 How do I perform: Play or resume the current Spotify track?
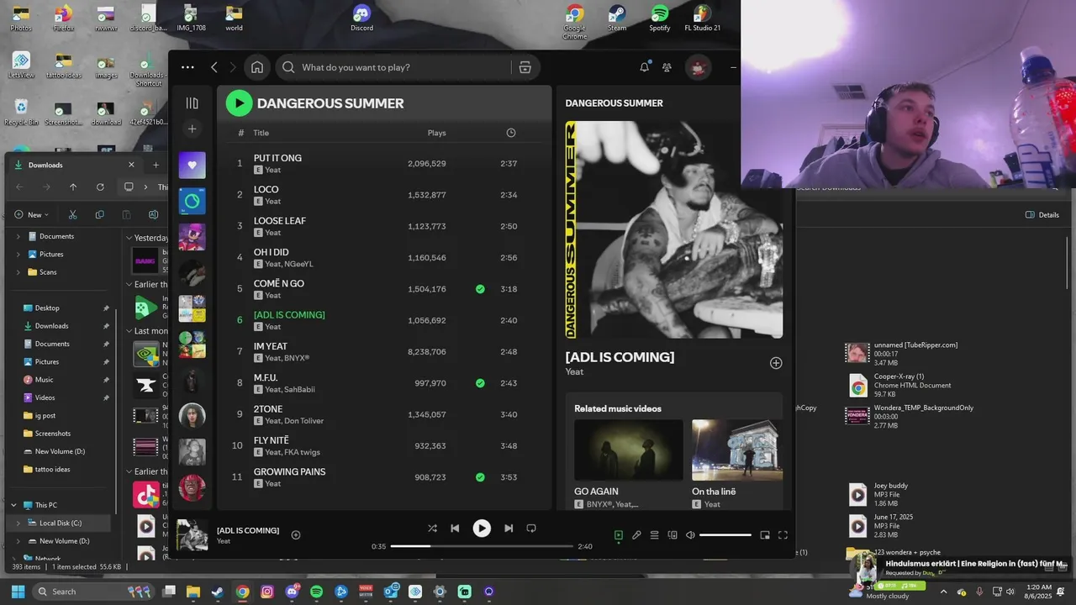click(x=482, y=529)
